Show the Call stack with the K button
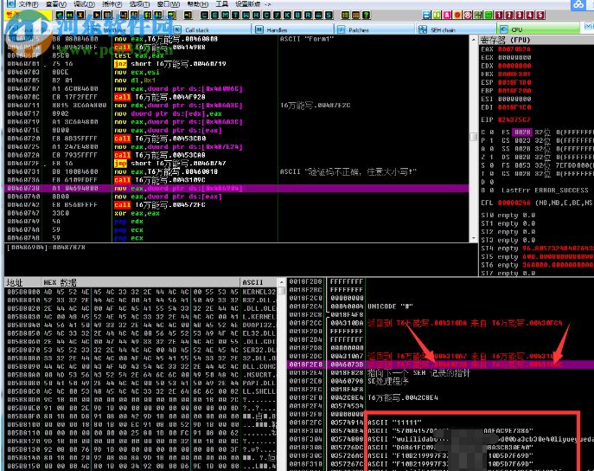The image size is (594, 471). click(x=287, y=15)
